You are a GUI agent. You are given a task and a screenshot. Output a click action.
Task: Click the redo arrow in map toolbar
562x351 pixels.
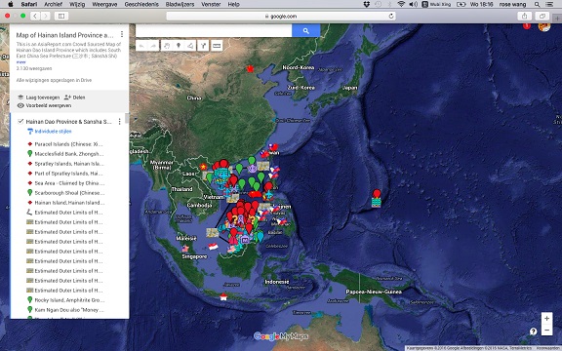click(153, 46)
